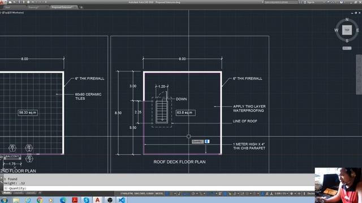Screen dimensions: 362x203
Task: Open File Explorer from the taskbar
Action: pyautogui.click(x=16, y=200)
